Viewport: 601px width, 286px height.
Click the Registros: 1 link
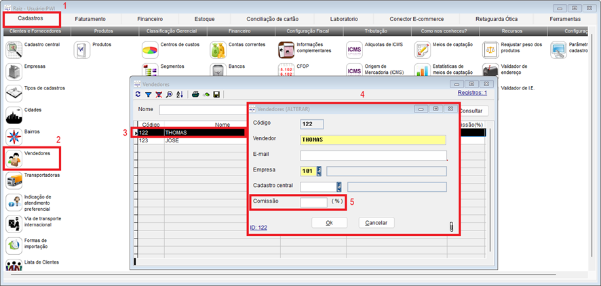tap(472, 93)
